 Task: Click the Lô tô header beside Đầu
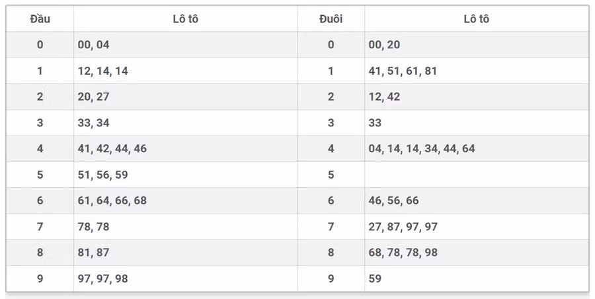(185, 19)
